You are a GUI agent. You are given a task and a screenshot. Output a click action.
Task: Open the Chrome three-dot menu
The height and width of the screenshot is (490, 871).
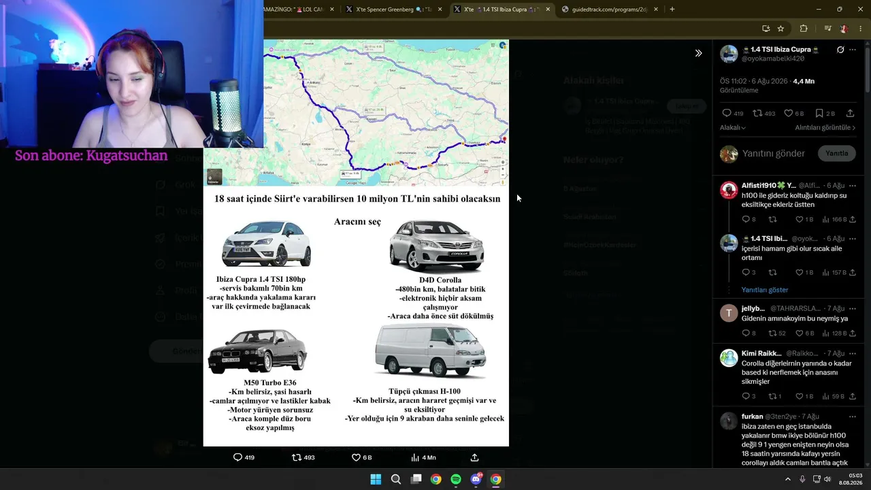(861, 29)
